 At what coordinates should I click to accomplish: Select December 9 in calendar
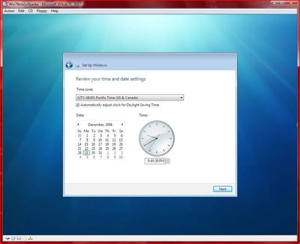94,140
